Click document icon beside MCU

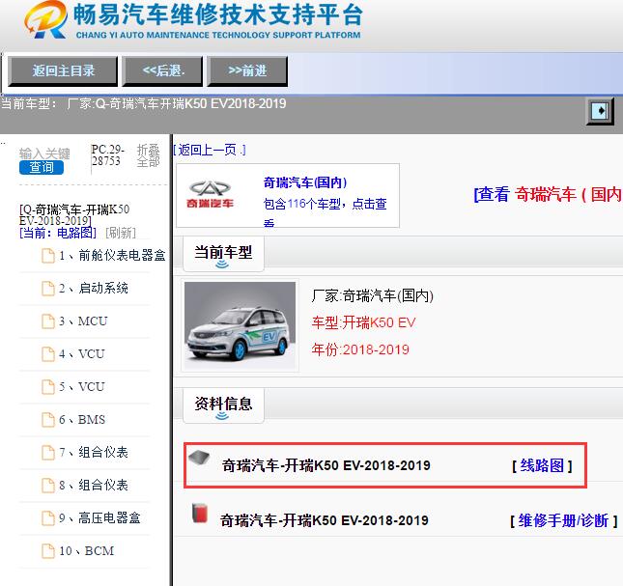(x=48, y=321)
